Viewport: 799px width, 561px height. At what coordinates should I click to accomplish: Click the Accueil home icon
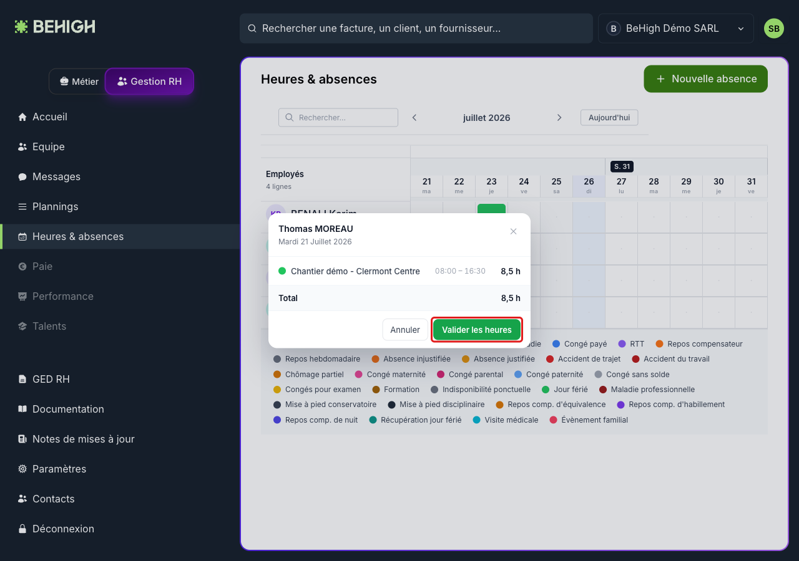(22, 117)
